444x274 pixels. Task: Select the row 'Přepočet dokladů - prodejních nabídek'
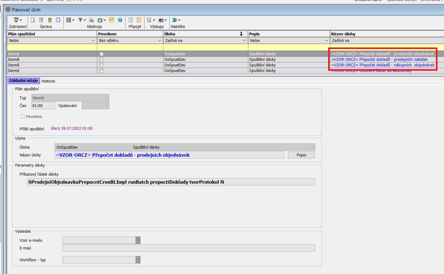point(379,60)
